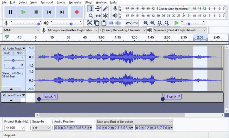Image resolution: width=229 pixels, height=138 pixels.
Task: Click the play-at-speed slider knob
Action: (189, 24)
